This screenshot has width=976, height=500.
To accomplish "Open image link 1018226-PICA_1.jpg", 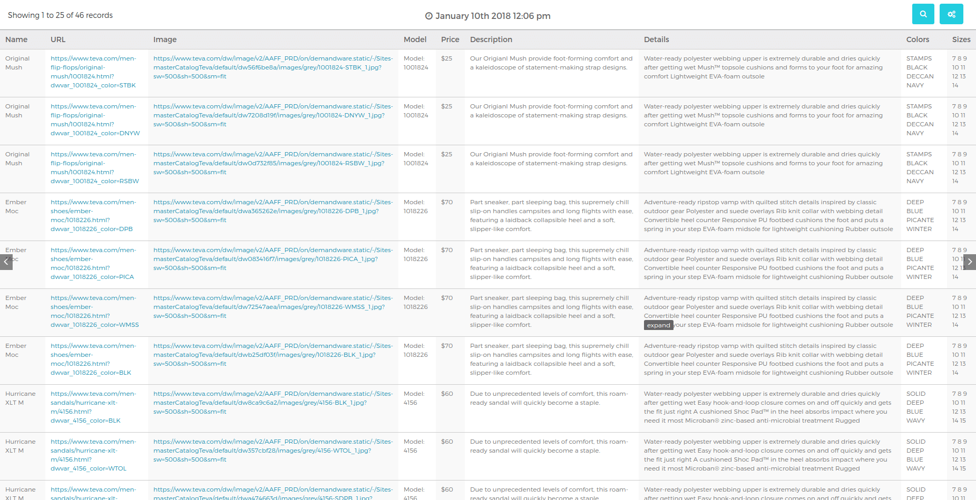I will (273, 259).
